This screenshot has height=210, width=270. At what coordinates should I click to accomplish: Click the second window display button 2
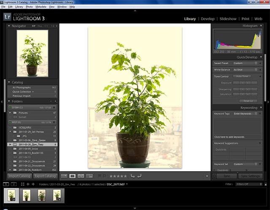click(x=14, y=184)
